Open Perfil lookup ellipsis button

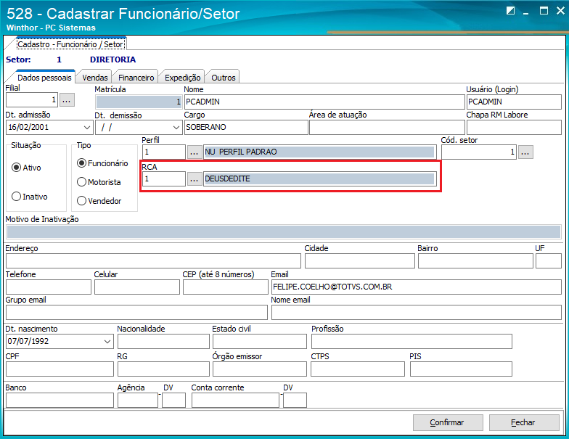(x=195, y=152)
